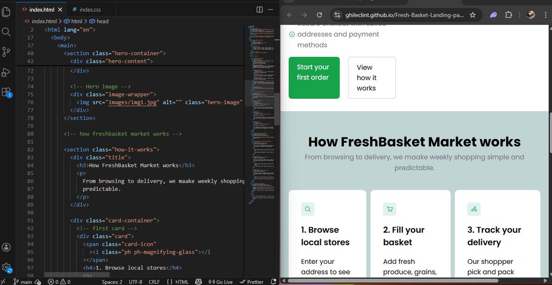Click the 3. Track your delivery title
The width and height of the screenshot is (552, 285).
point(494,236)
